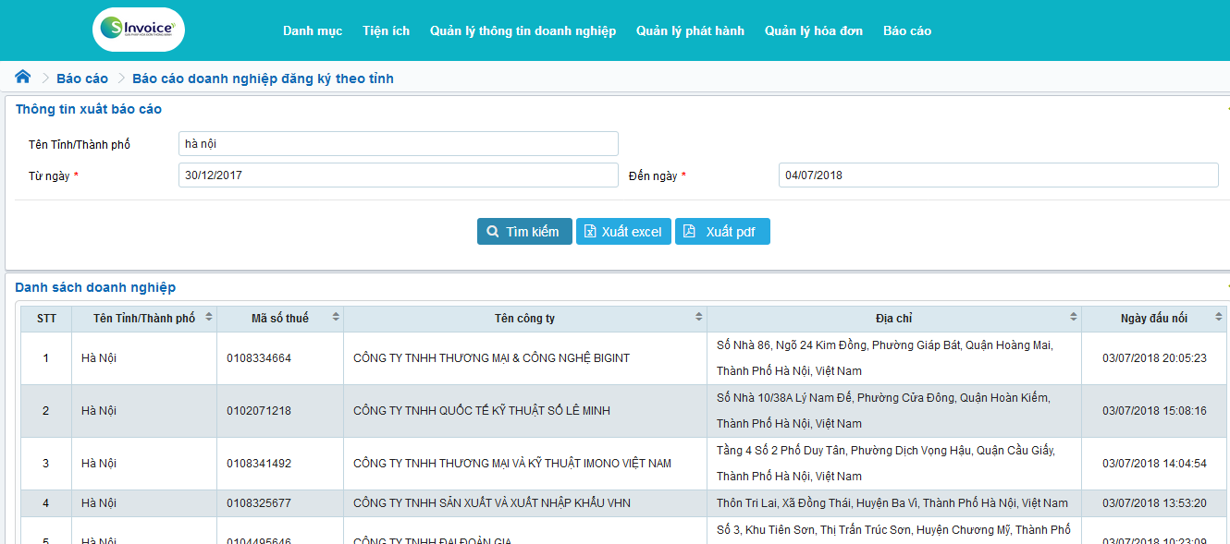Image resolution: width=1230 pixels, height=544 pixels.
Task: Click the home icon in breadcrumb
Action: [x=23, y=78]
